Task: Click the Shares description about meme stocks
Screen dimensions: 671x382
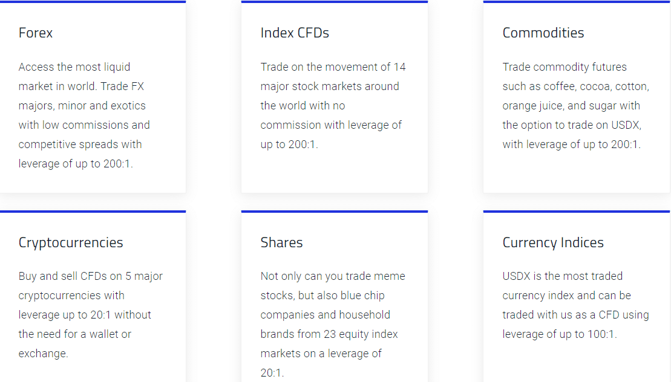Action: [333, 325]
